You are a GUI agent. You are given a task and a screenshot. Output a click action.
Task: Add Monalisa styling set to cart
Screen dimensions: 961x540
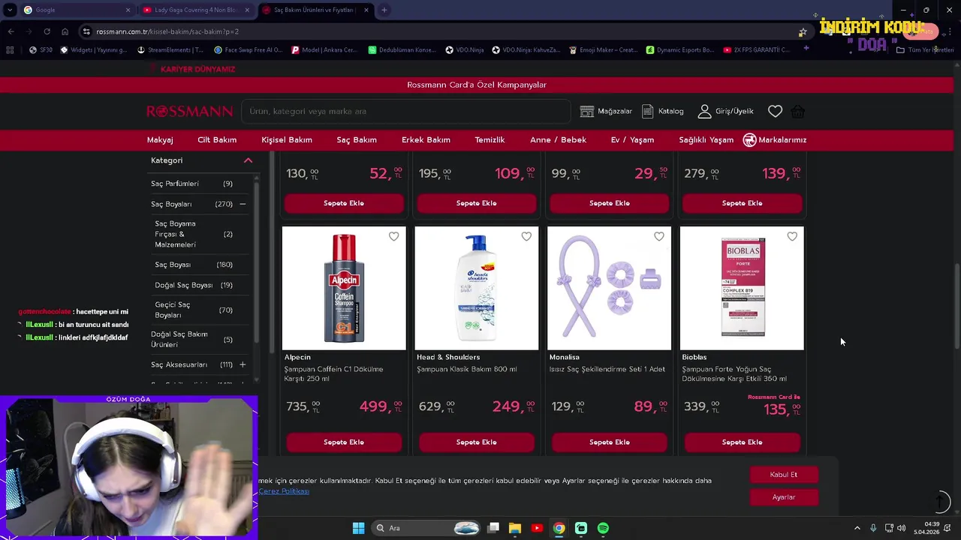click(x=610, y=442)
